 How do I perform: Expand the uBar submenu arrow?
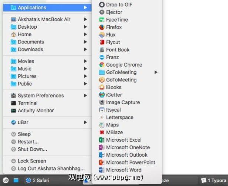[x=85, y=122]
